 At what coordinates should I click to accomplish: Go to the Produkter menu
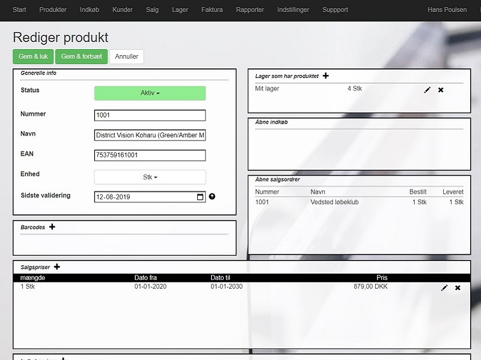pyautogui.click(x=53, y=10)
